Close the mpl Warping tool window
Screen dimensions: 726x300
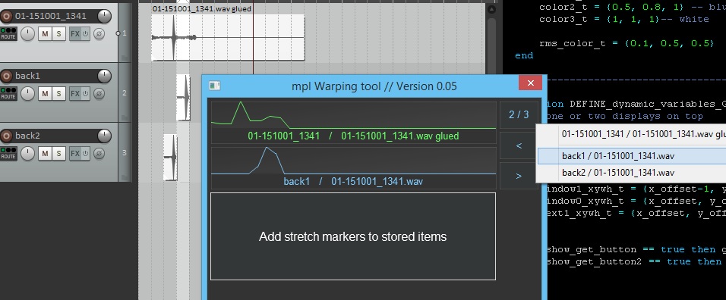(x=531, y=83)
